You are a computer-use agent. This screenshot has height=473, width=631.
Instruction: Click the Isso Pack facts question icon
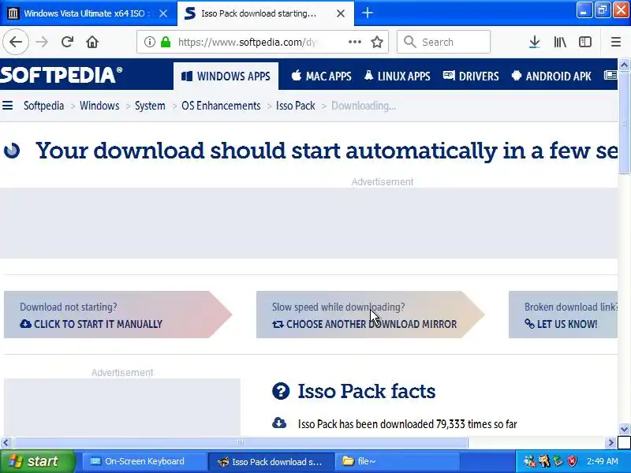(281, 391)
